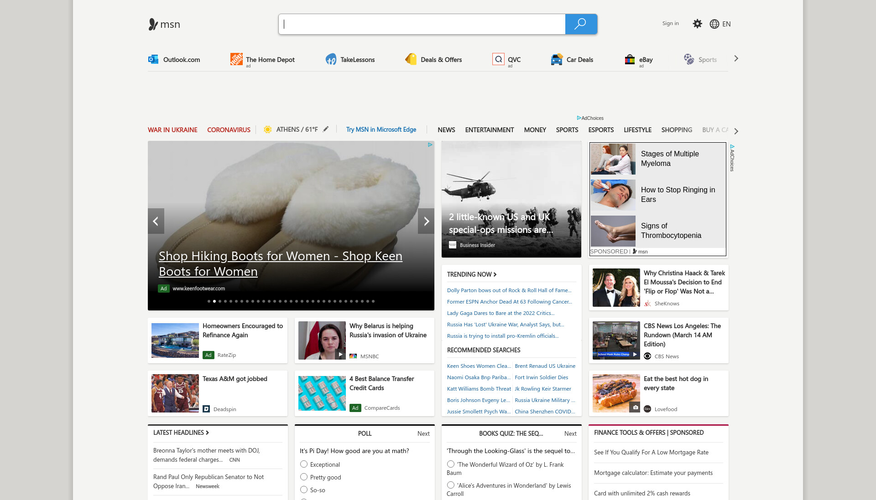Click the MSN butterfly logo
876x500 pixels.
[x=164, y=24]
